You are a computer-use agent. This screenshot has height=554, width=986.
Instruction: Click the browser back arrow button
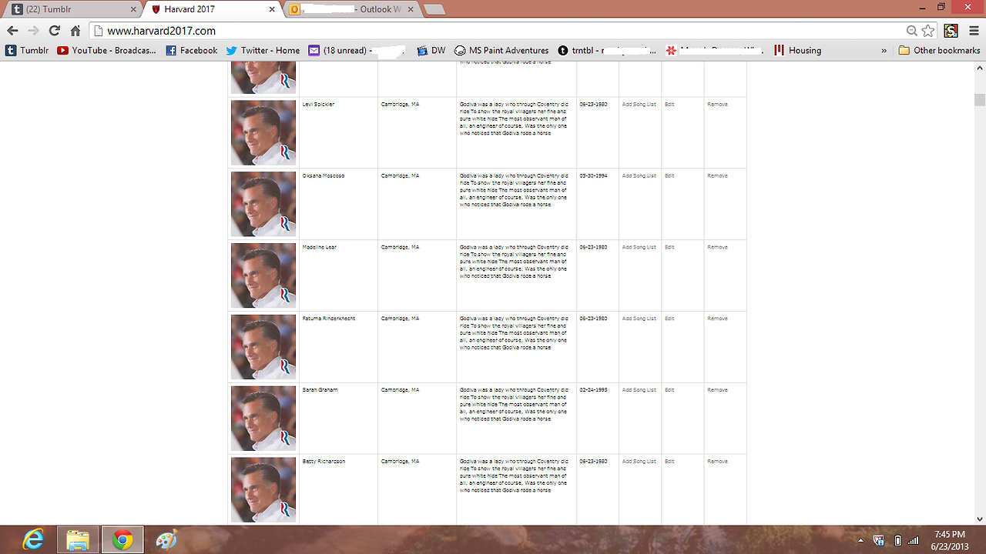(x=12, y=31)
